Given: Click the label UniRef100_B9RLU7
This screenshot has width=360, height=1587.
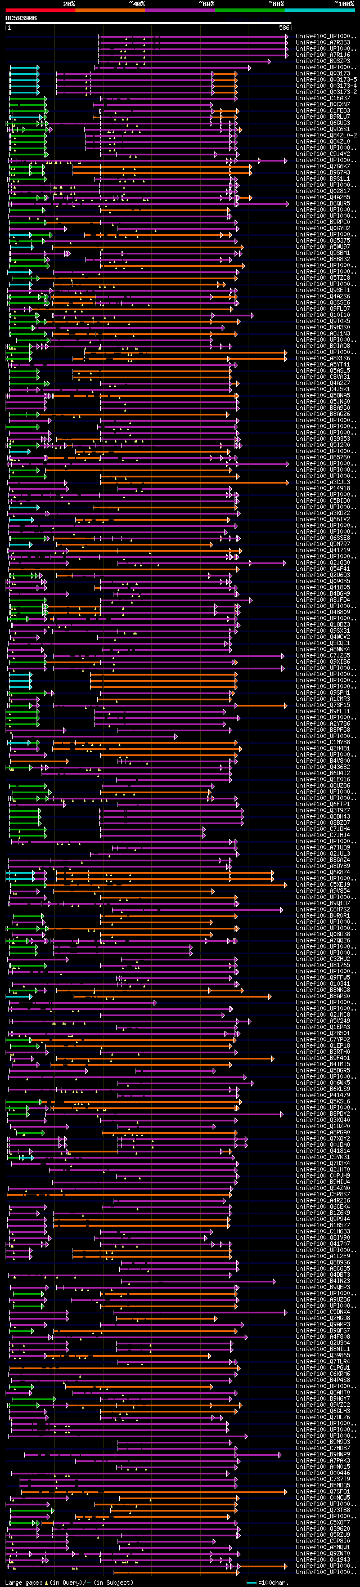Looking at the screenshot, I should [x=323, y=117].
